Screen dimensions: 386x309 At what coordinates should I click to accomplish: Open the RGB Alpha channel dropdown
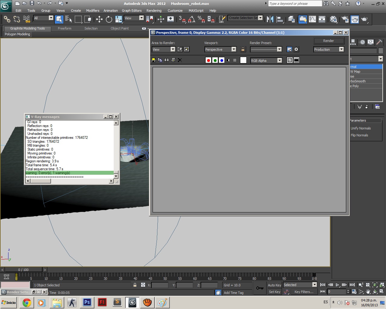point(266,60)
